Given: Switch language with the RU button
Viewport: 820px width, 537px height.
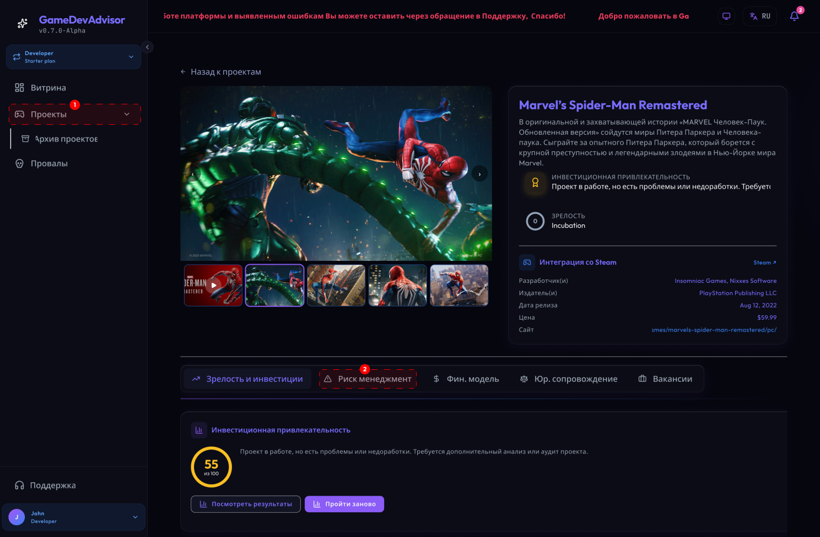Looking at the screenshot, I should (760, 16).
